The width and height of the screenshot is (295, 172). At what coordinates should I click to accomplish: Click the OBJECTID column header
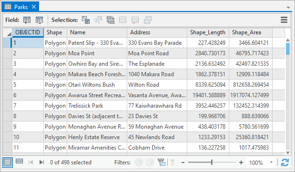(x=28, y=32)
